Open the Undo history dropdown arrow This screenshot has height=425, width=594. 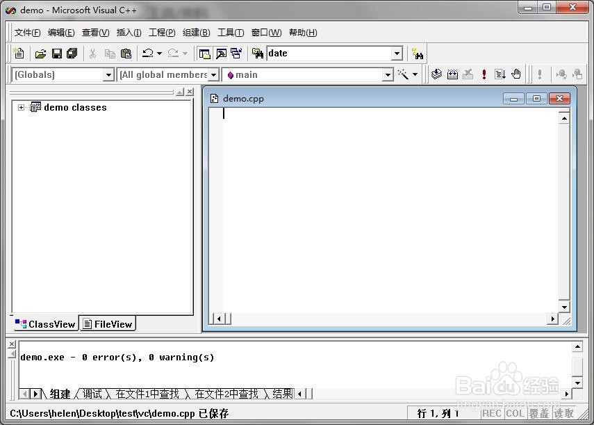[160, 54]
